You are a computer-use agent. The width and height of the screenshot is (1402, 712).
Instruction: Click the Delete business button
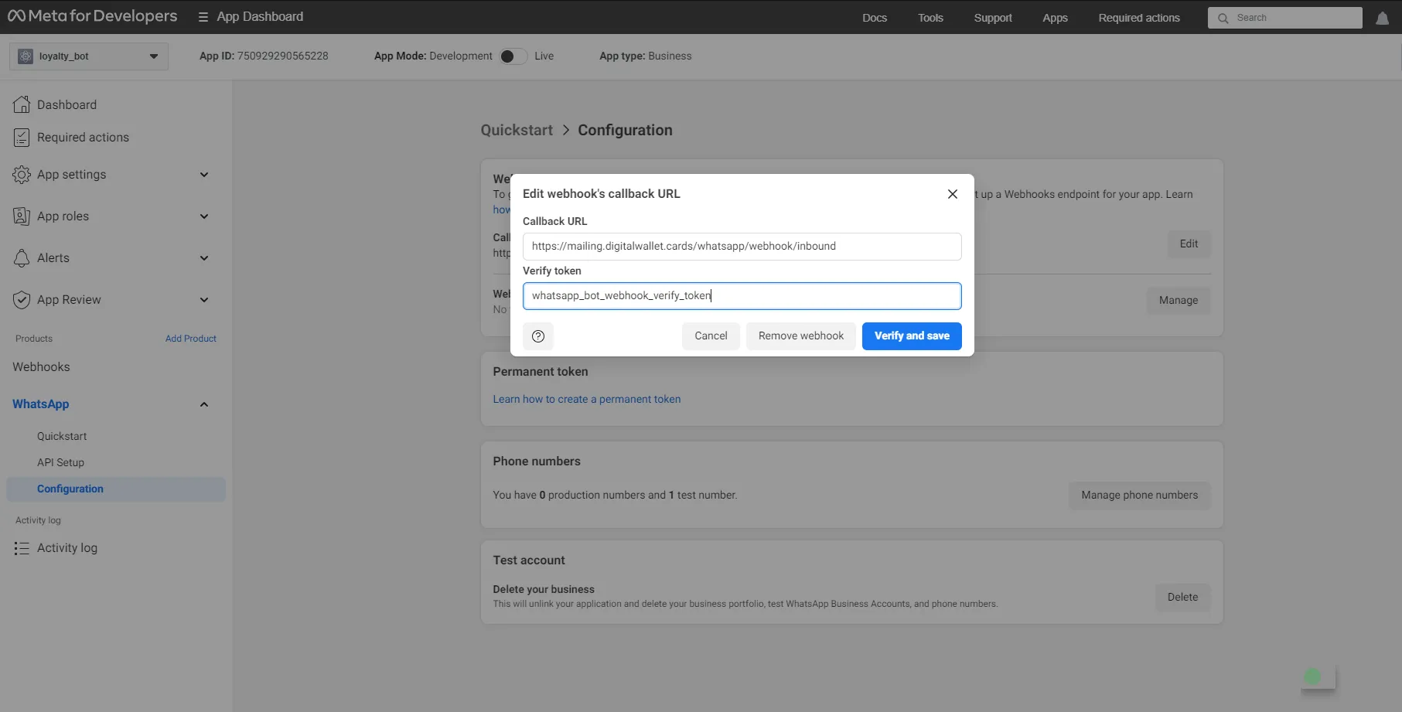tap(1182, 598)
